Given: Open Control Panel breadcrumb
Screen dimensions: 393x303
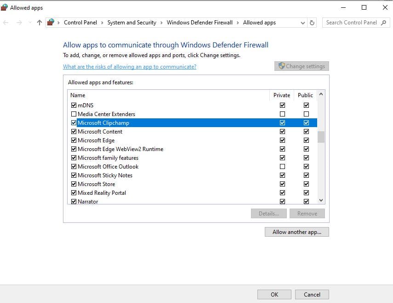Looking at the screenshot, I should tap(80, 23).
